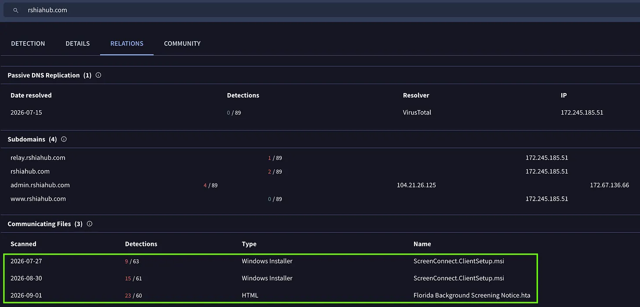Click detections 23 / 60
The height and width of the screenshot is (307, 640).
[x=134, y=296]
